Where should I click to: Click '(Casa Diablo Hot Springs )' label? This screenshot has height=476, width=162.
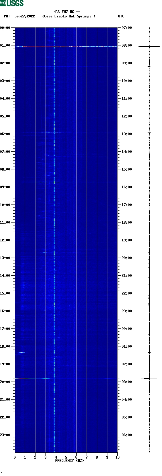[69, 16]
